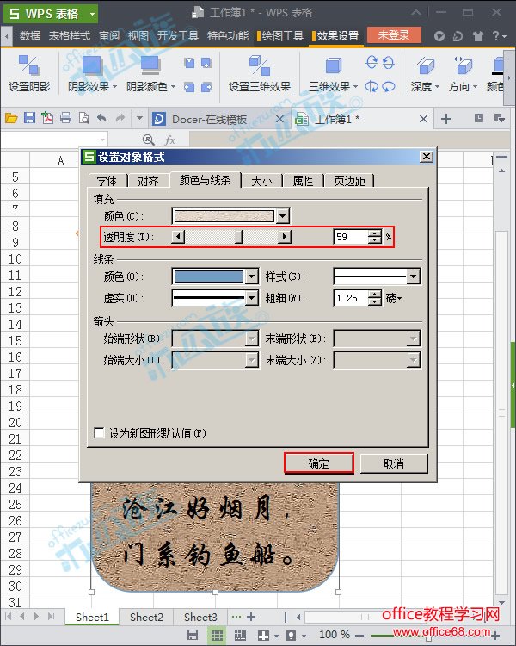Confirm dialog with 确定 button
The image size is (516, 646).
[318, 463]
